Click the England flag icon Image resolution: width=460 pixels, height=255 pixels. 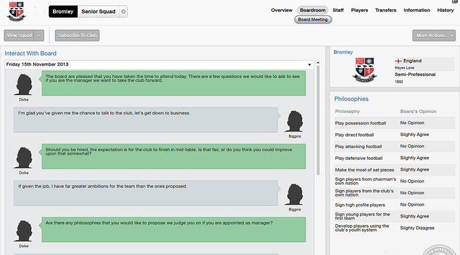pyautogui.click(x=398, y=61)
